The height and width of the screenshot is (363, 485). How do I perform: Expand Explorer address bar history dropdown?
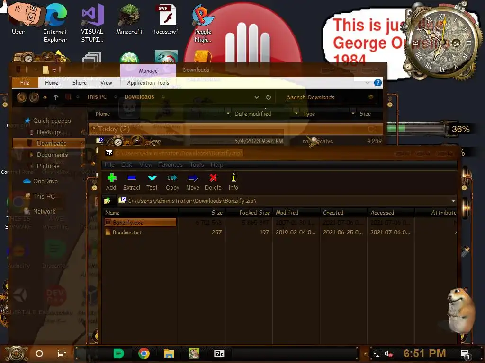click(256, 97)
